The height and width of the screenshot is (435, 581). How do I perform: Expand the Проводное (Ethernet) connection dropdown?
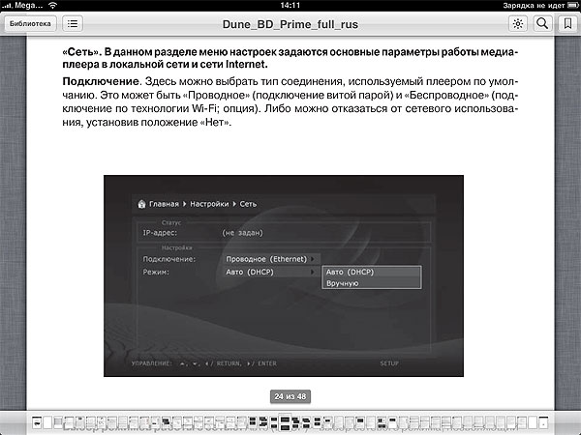click(x=266, y=259)
